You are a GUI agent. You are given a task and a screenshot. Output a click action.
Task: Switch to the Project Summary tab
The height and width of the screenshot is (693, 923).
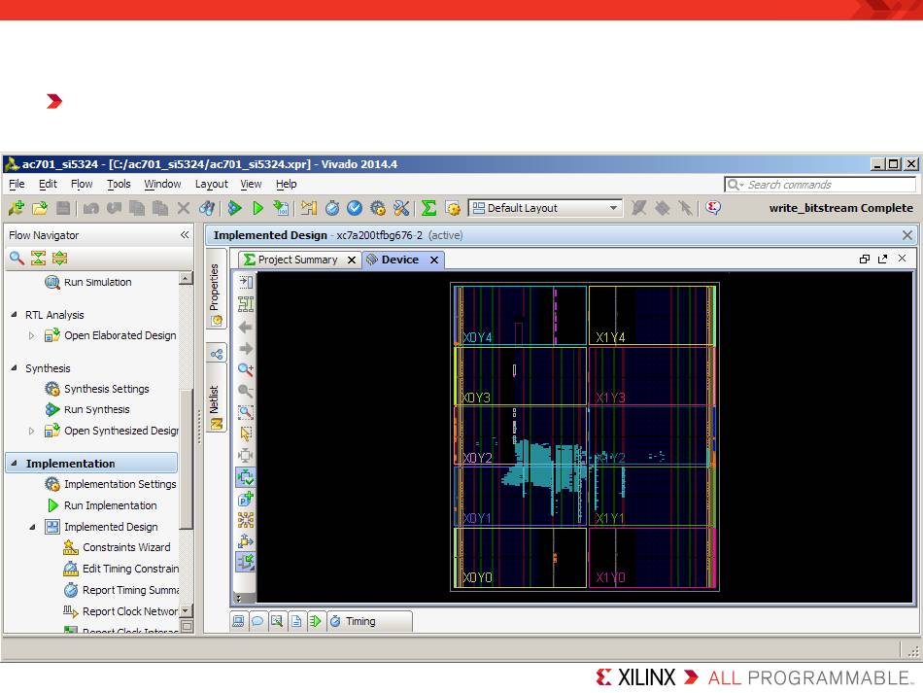(298, 260)
